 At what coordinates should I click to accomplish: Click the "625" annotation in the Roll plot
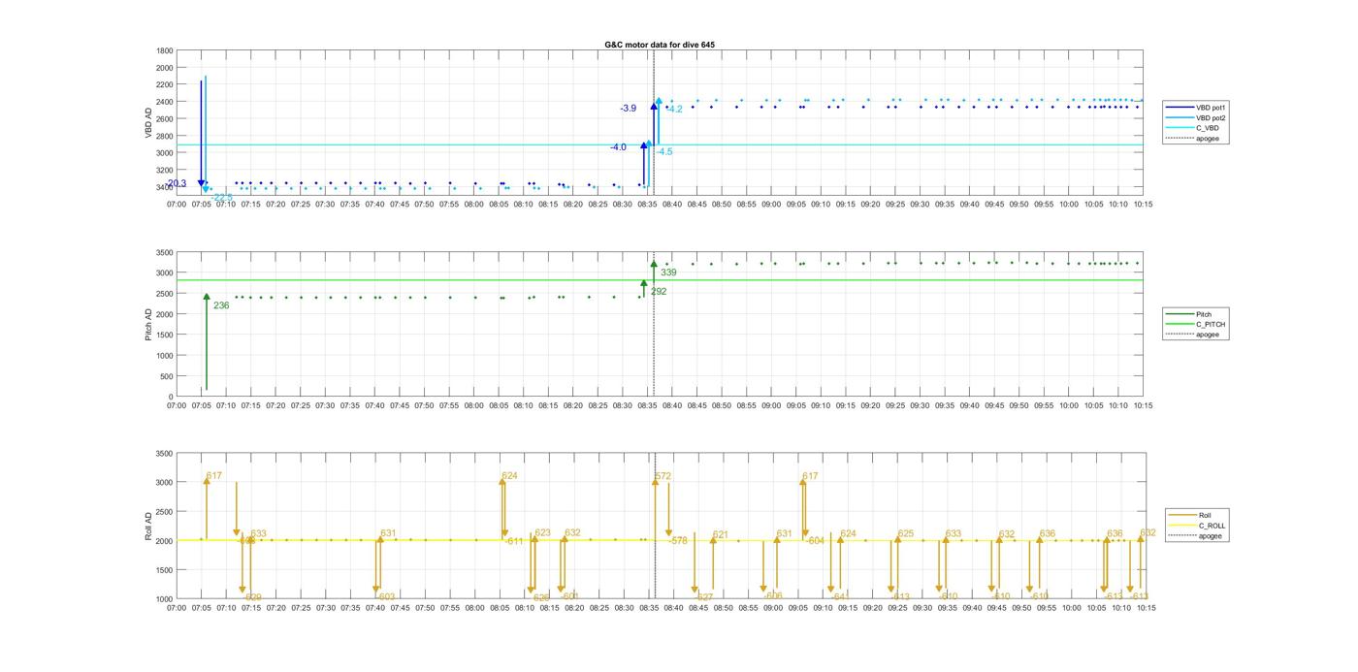coord(906,533)
